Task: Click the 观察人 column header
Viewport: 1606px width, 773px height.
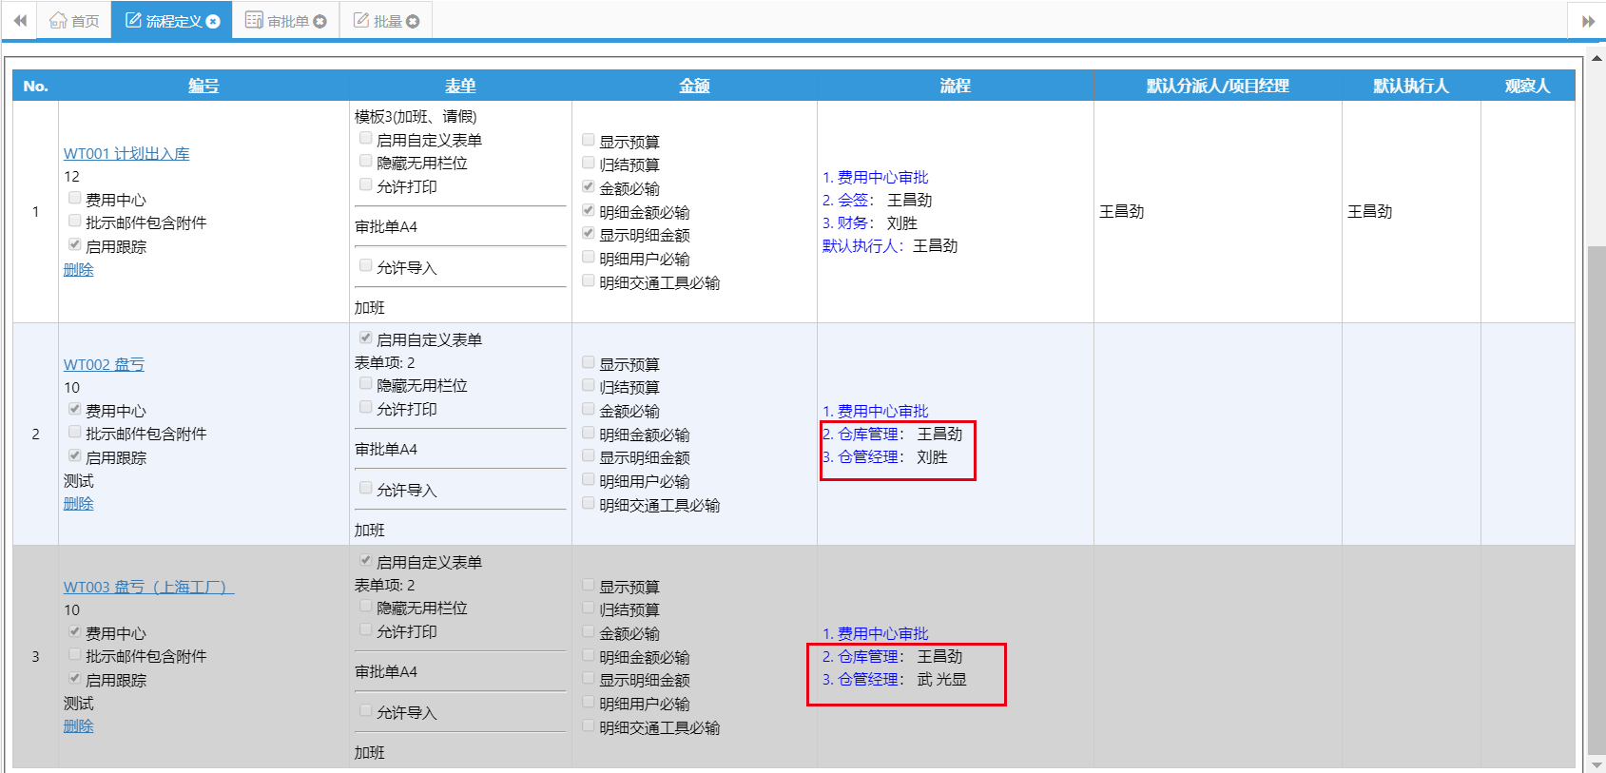Action: [x=1528, y=86]
